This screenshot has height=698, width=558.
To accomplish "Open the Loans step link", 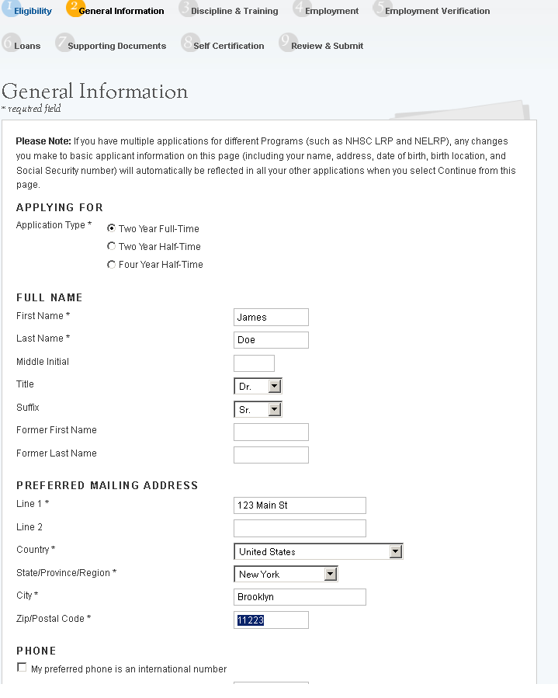I will point(27,46).
